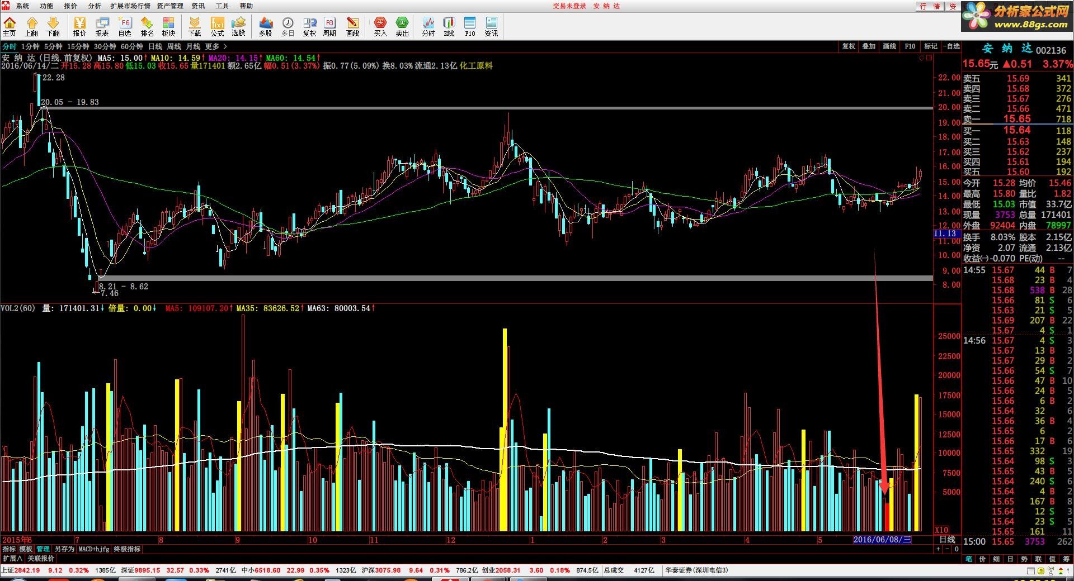Open the 功能 menu
This screenshot has width=1074, height=581.
tap(46, 6)
